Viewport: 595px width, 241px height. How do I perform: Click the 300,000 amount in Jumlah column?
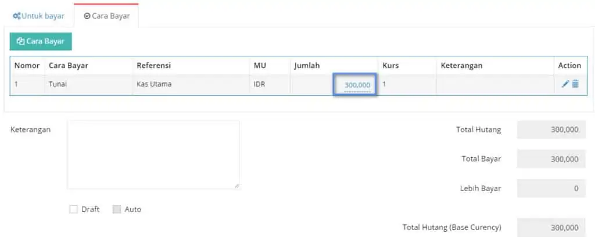(357, 85)
